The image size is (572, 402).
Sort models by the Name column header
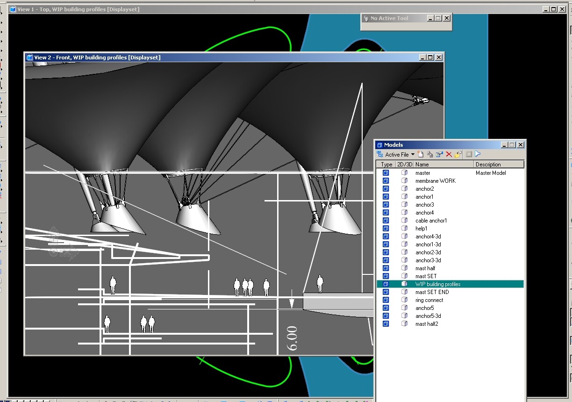tap(422, 164)
